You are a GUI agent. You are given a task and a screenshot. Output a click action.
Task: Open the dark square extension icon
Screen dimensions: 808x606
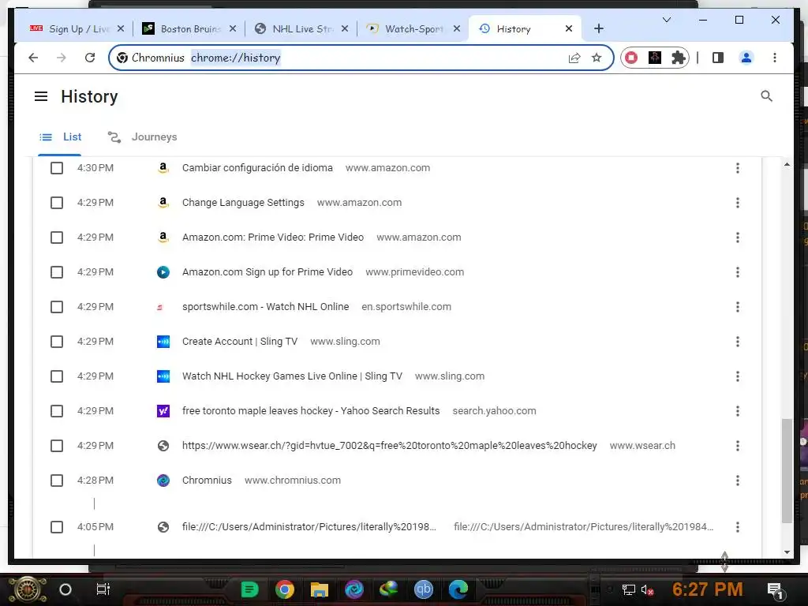click(655, 58)
